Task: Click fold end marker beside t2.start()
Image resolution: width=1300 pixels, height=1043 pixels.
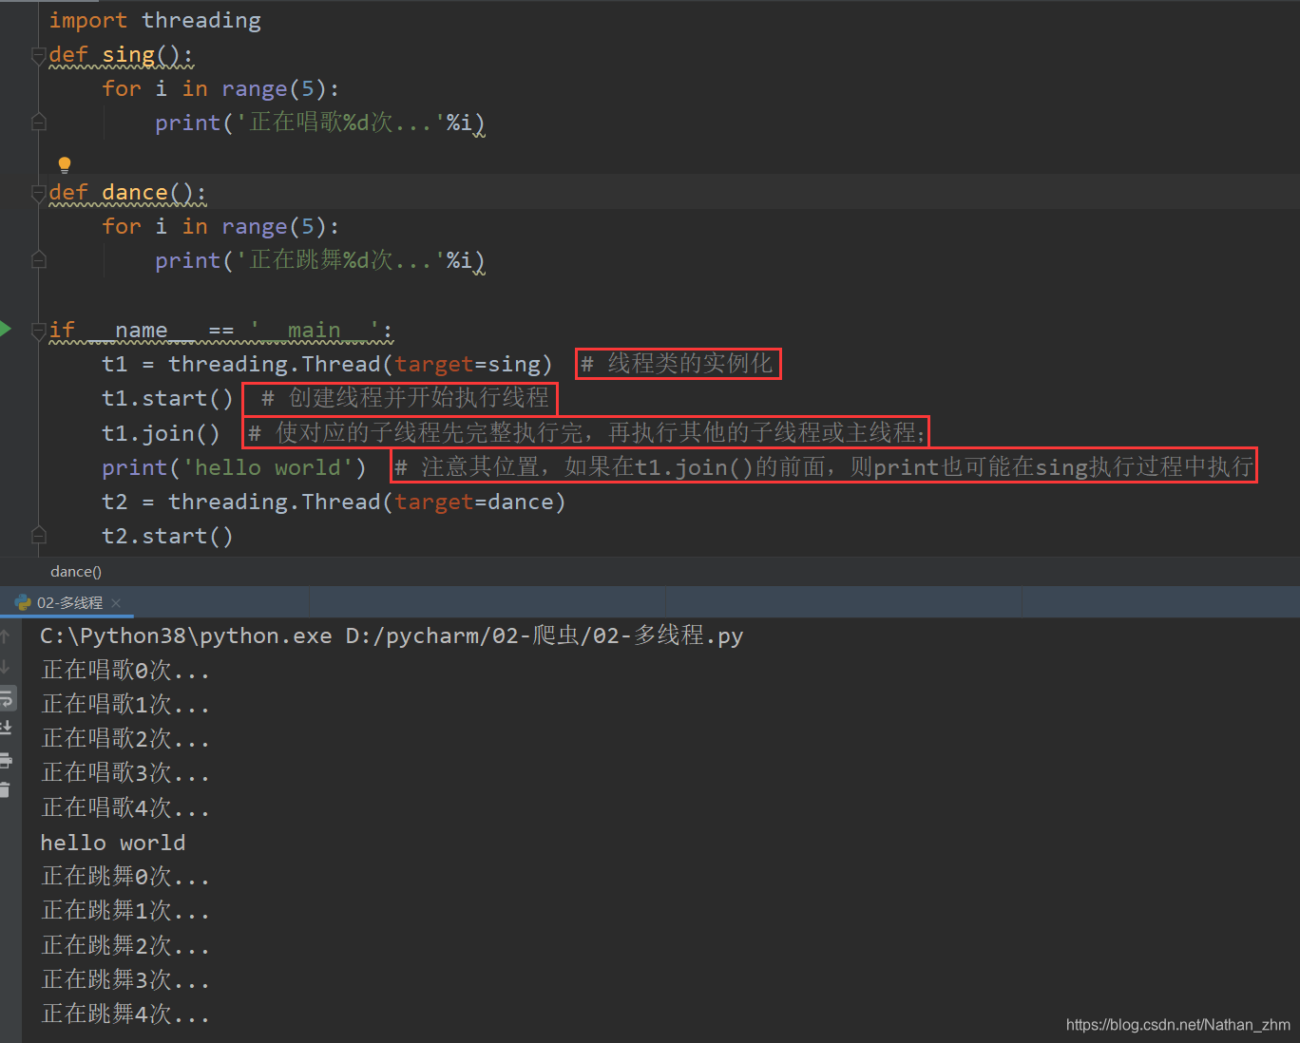Action: coord(39,536)
